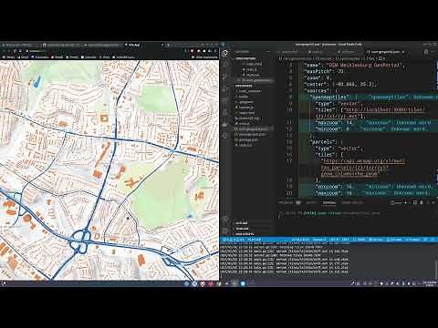Screen dimensions: 438x328
Task: Click the split editor icon in VS Code
Action: [x=426, y=52]
